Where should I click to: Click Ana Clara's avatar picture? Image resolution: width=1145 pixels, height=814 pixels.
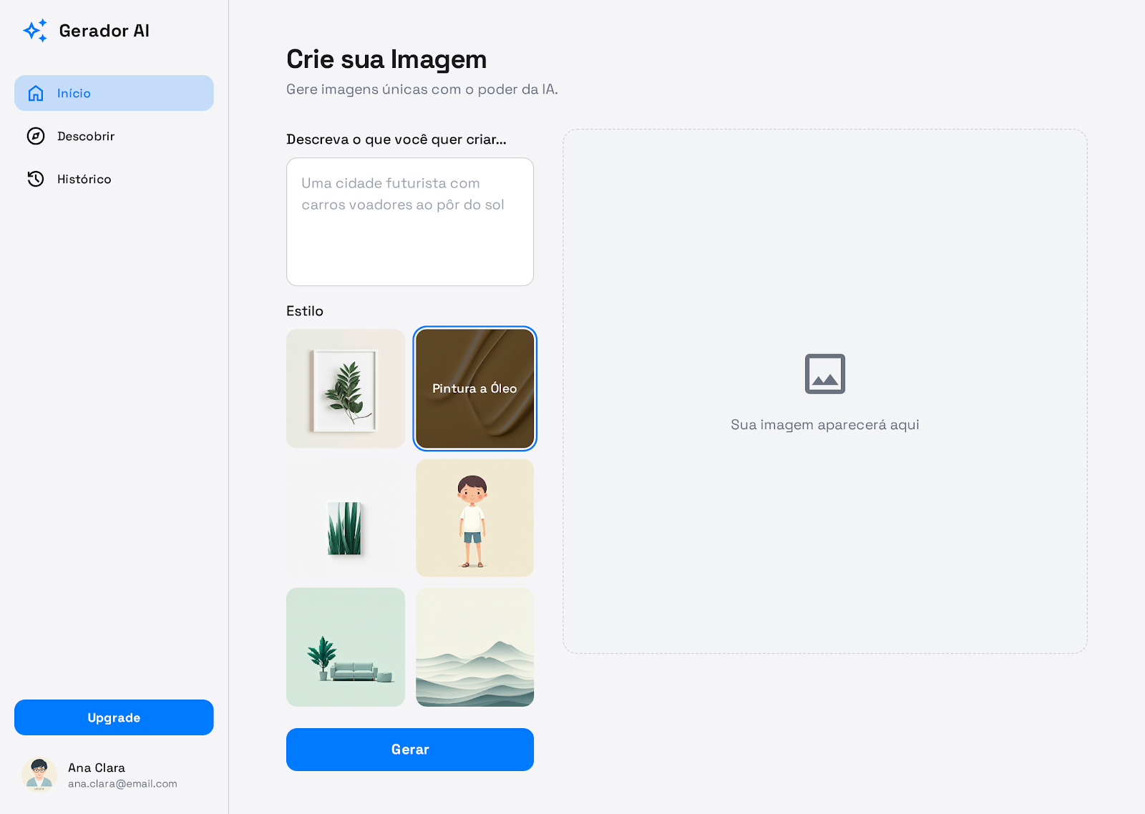tap(39, 775)
